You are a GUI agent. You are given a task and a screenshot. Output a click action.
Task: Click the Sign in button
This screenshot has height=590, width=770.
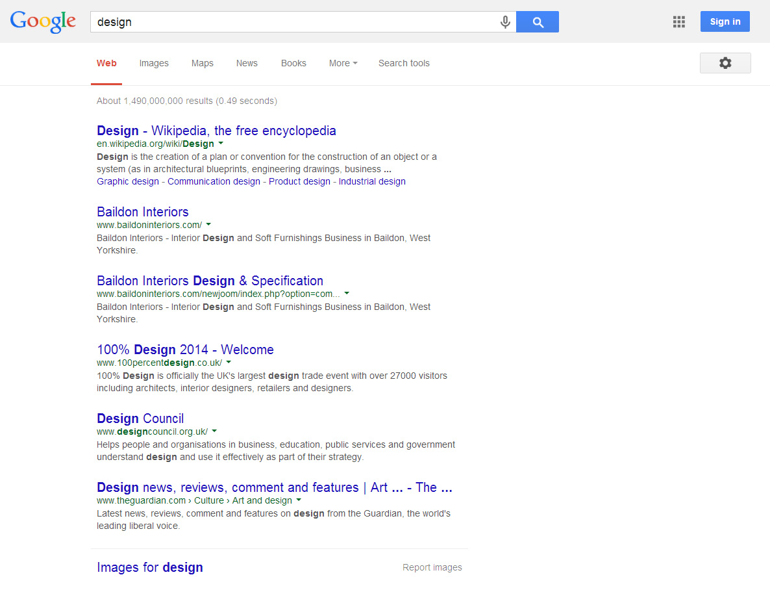point(725,21)
